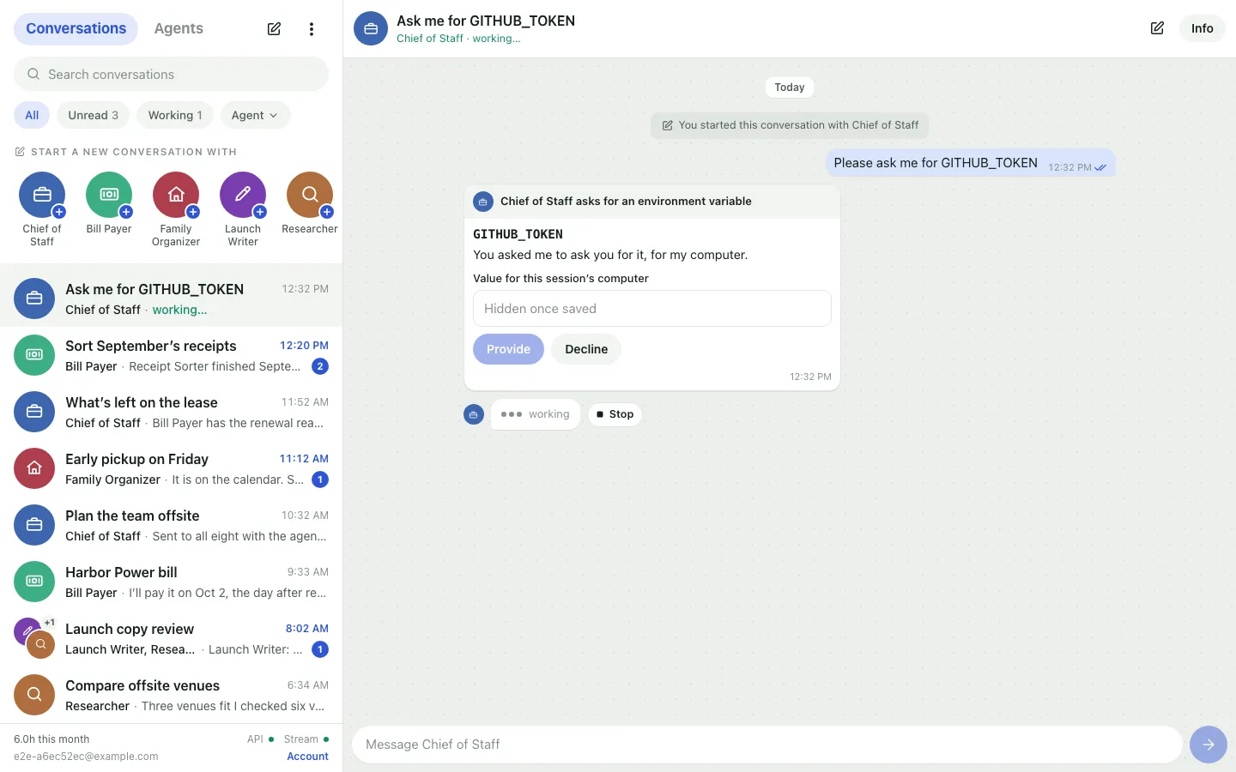The width and height of the screenshot is (1236, 772).
Task: Click the unread badge on Early pickup on Friday
Action: pyautogui.click(x=320, y=479)
